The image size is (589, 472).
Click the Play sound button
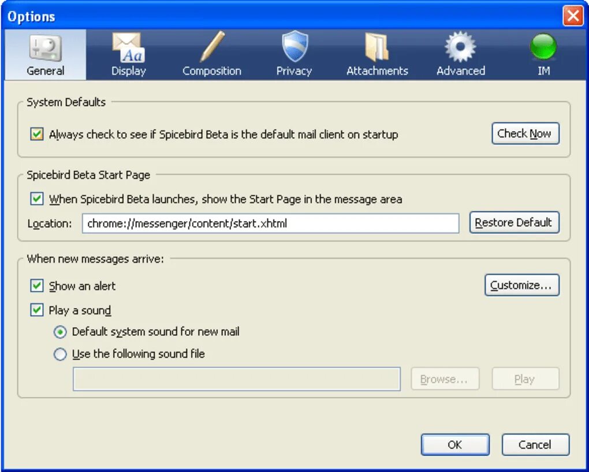525,379
